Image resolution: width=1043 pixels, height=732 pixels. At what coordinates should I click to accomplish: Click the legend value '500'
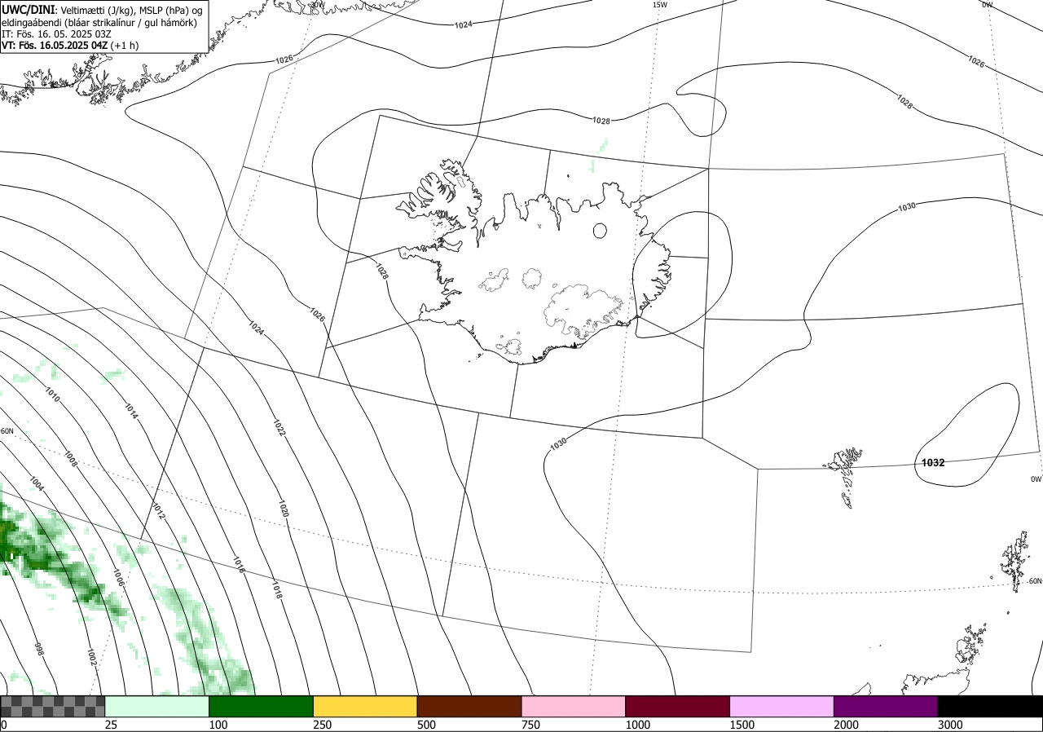click(x=426, y=725)
